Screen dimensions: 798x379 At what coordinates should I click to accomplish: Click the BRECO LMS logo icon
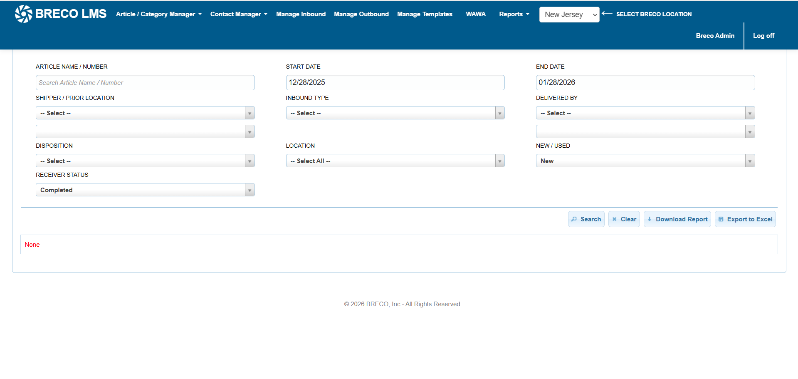point(23,14)
